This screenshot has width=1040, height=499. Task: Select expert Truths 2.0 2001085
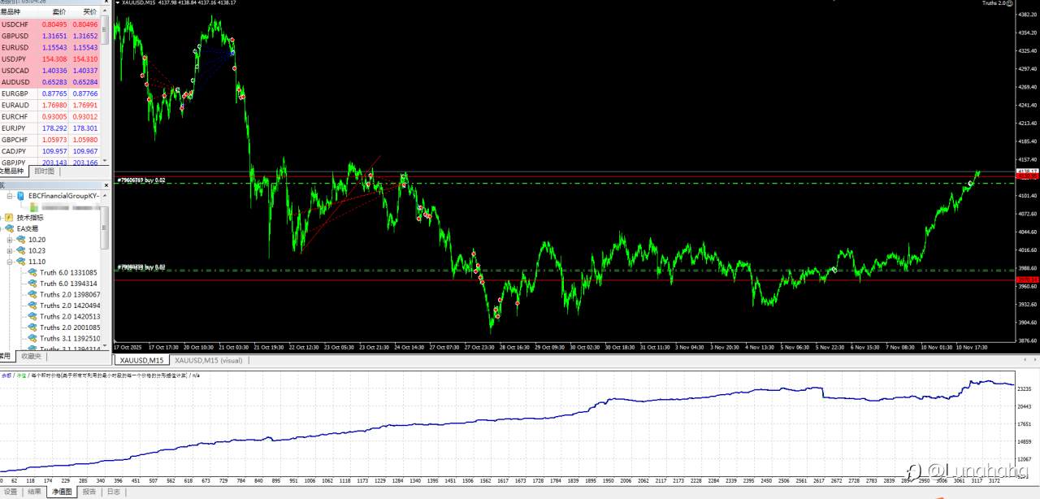[70, 328]
